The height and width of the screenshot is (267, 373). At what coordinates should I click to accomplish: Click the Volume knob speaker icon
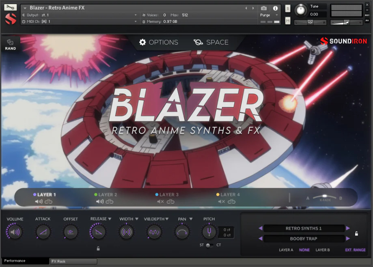(15, 232)
